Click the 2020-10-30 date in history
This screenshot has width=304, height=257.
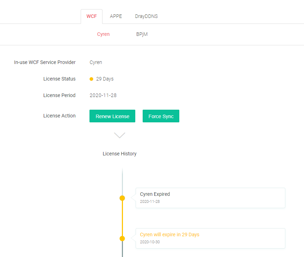coord(150,242)
